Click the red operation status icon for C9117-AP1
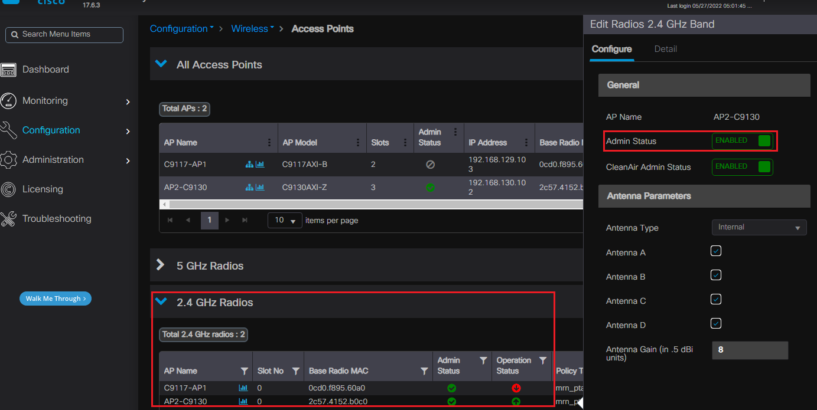 (516, 388)
